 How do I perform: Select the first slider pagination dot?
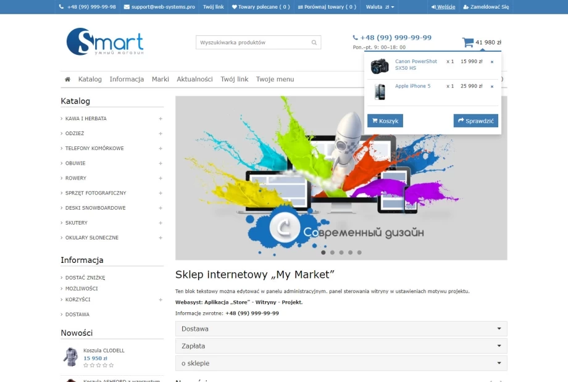coord(323,252)
